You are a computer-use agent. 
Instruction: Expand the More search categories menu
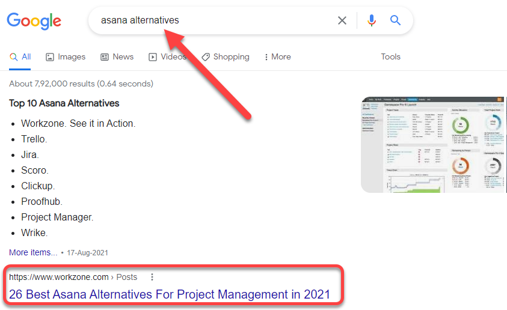[x=277, y=57]
